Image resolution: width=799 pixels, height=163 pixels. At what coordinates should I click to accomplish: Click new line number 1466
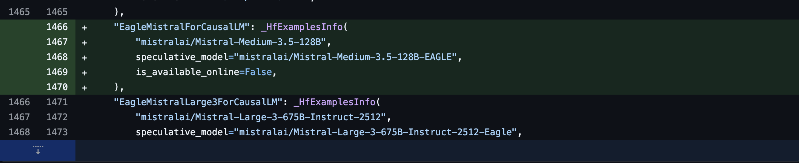click(57, 27)
